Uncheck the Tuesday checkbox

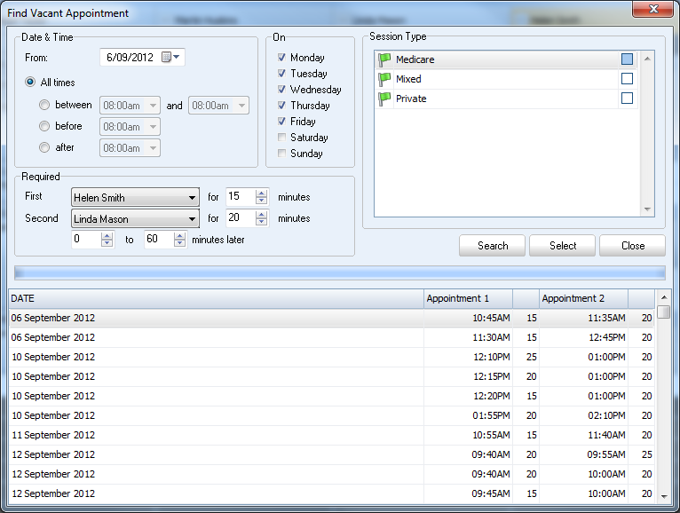[x=282, y=74]
